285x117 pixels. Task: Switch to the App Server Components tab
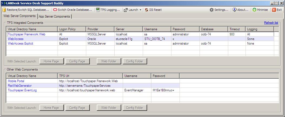click(x=54, y=16)
